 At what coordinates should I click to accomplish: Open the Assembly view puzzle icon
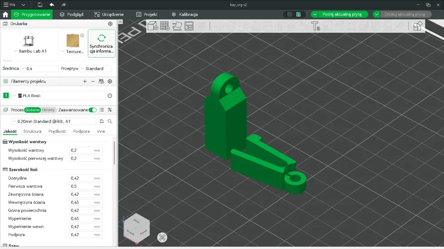point(418,26)
